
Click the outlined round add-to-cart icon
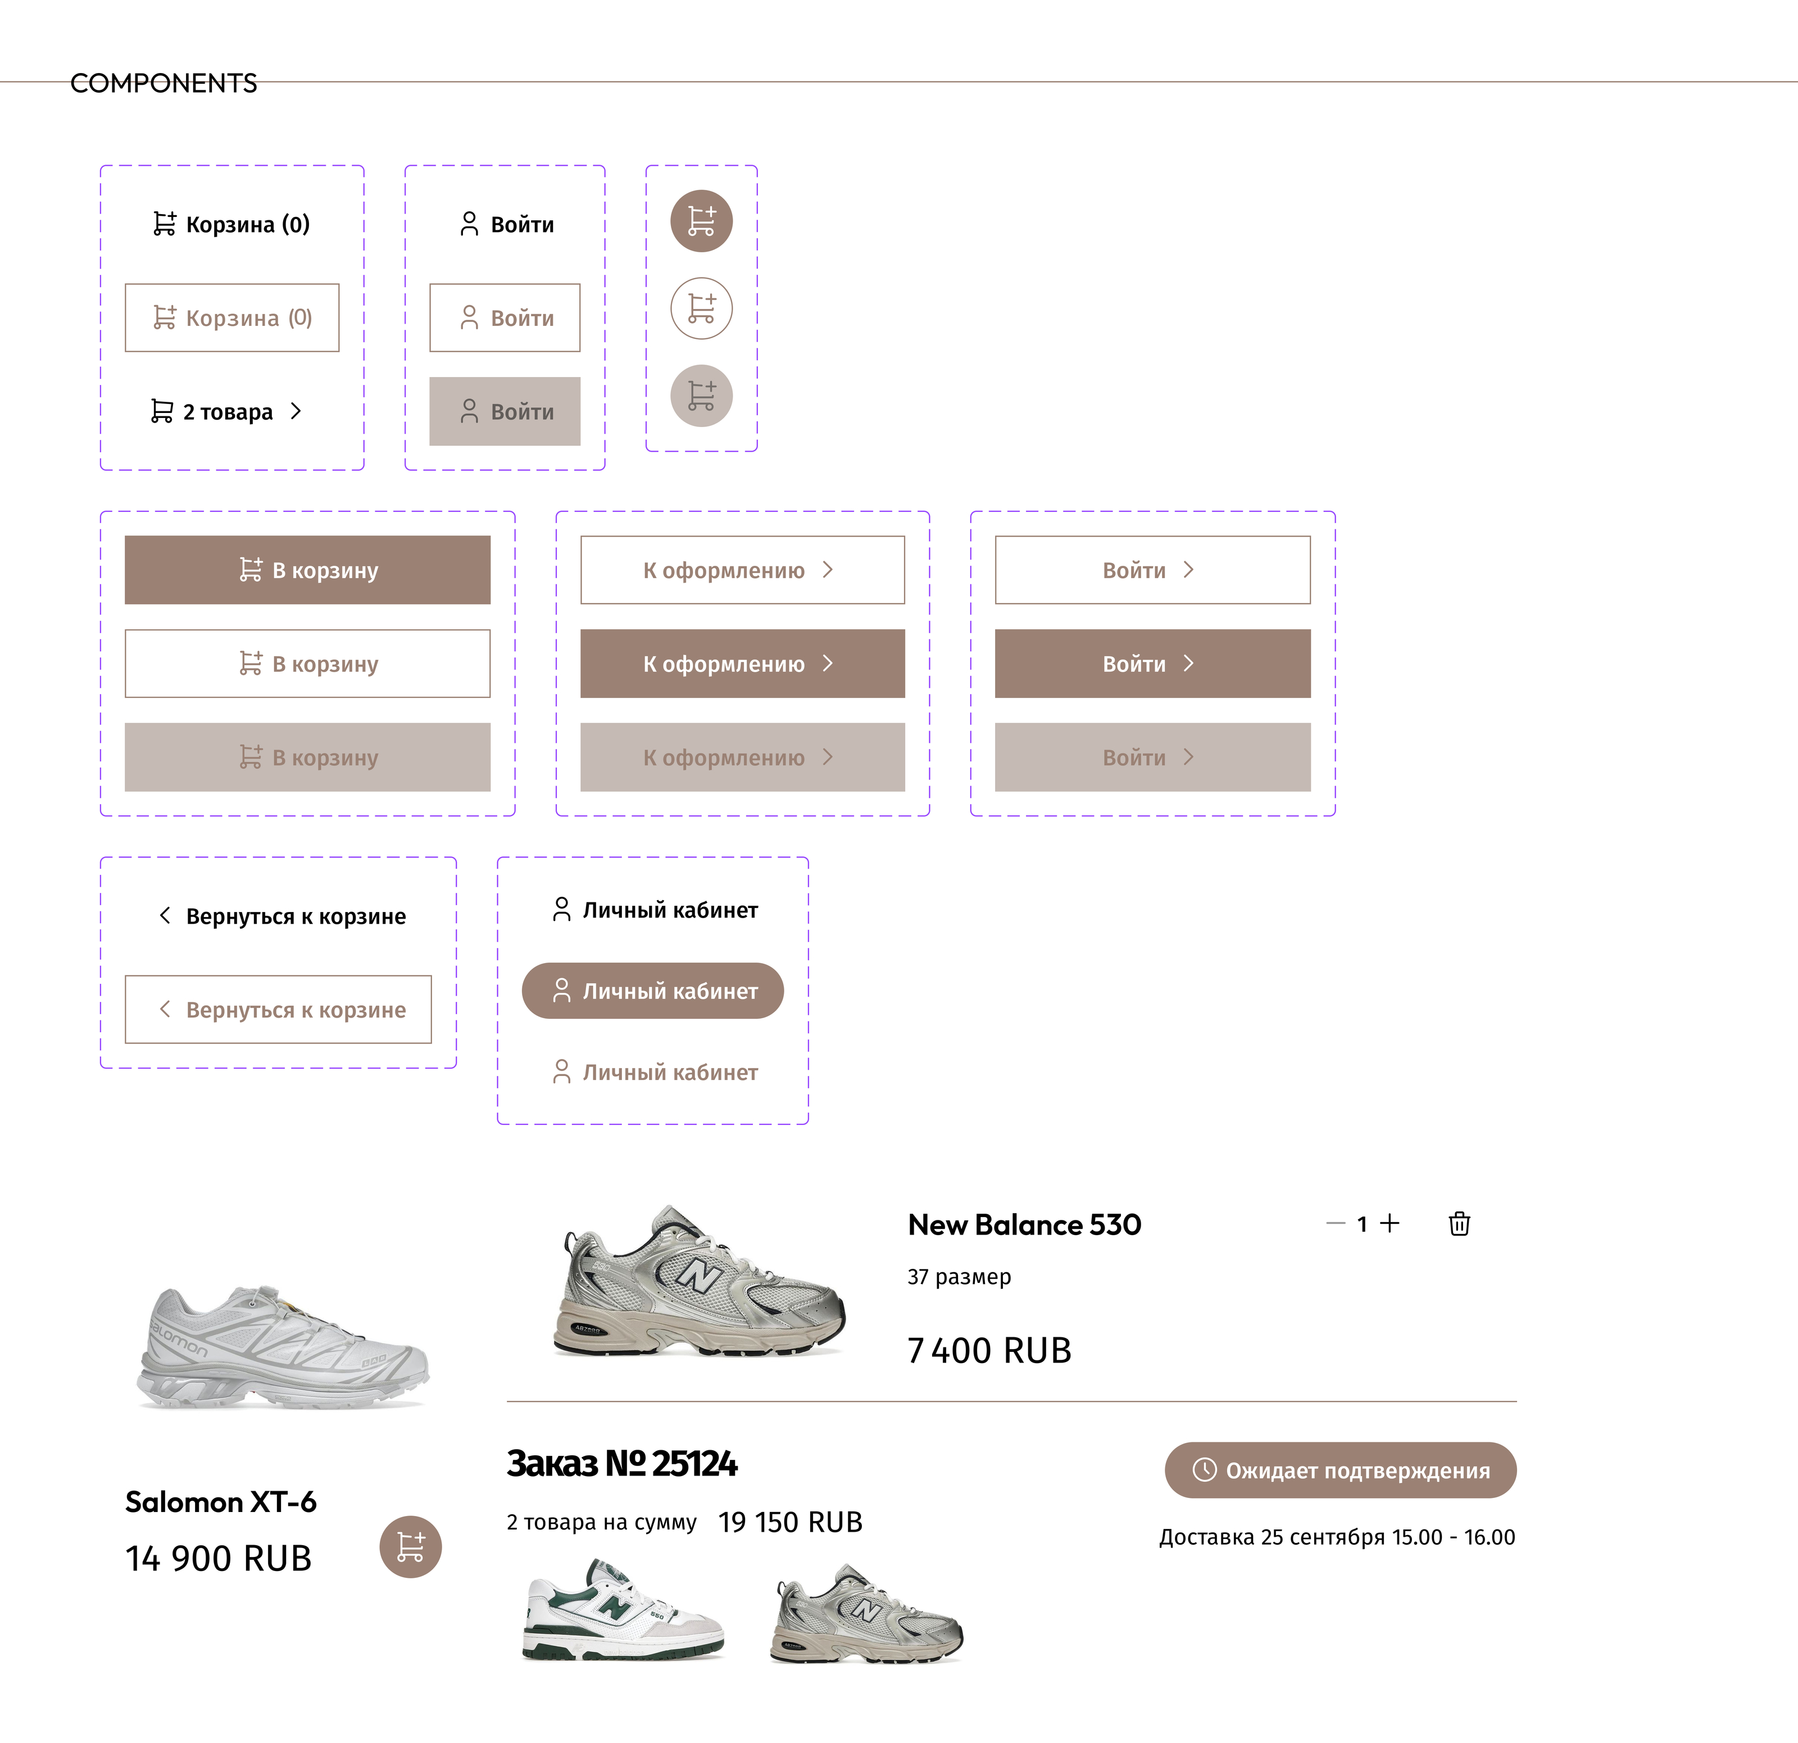click(x=701, y=308)
